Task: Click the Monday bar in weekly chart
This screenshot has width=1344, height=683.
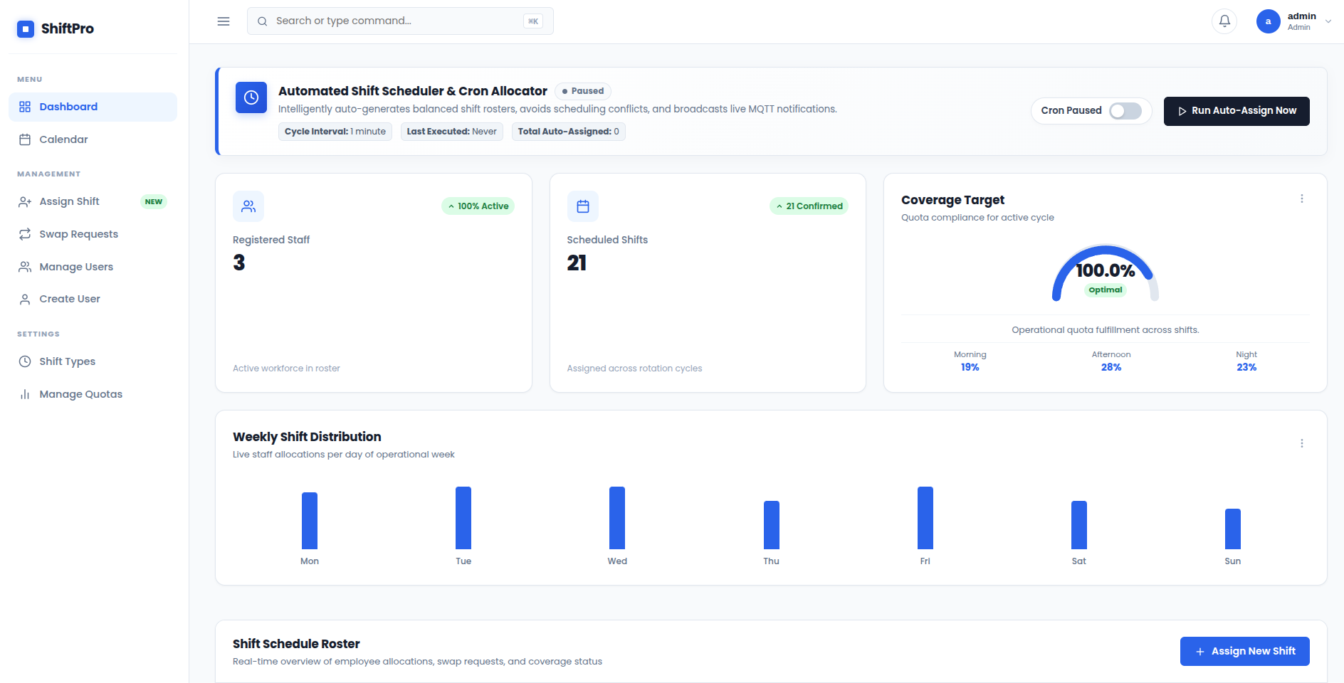Action: pos(310,521)
